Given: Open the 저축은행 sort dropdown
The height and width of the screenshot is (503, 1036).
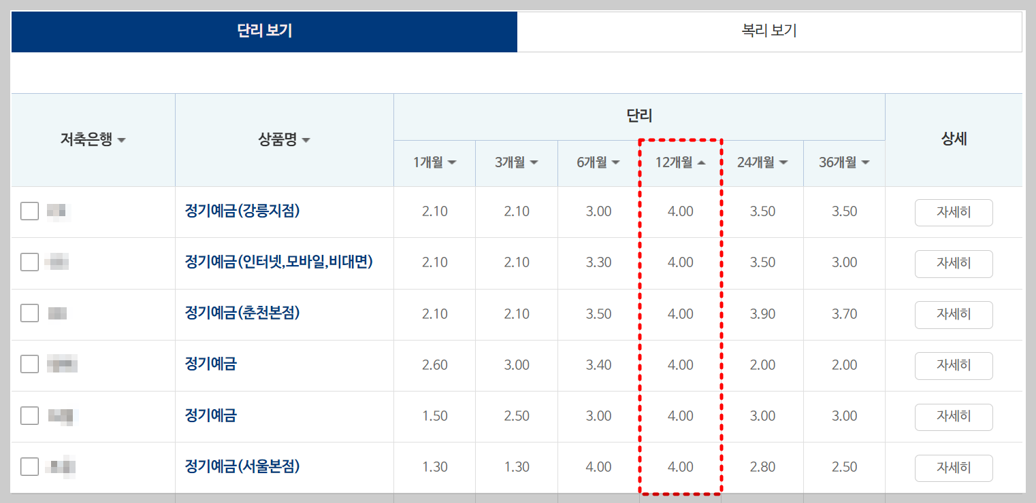Looking at the screenshot, I should [x=121, y=140].
